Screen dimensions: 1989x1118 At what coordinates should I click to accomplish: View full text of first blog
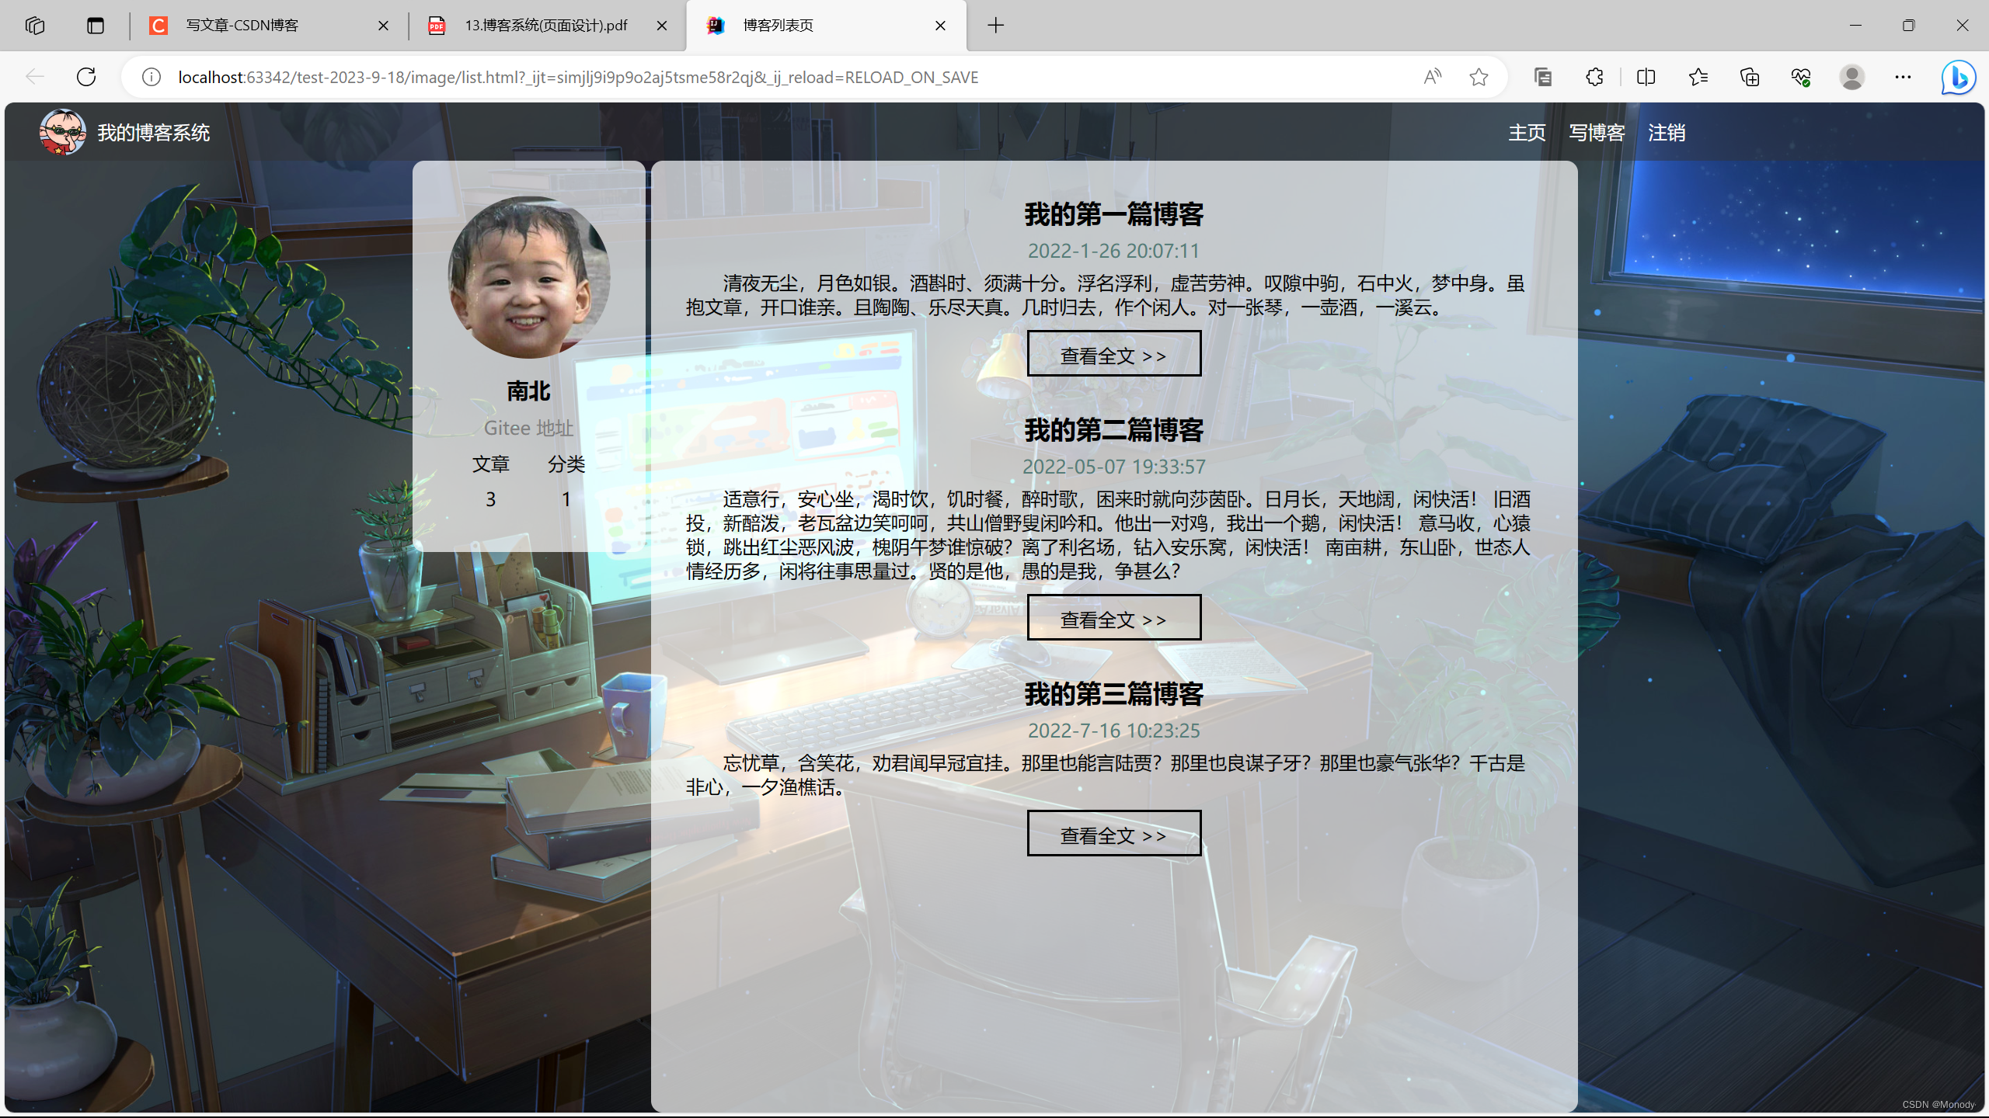pos(1114,354)
